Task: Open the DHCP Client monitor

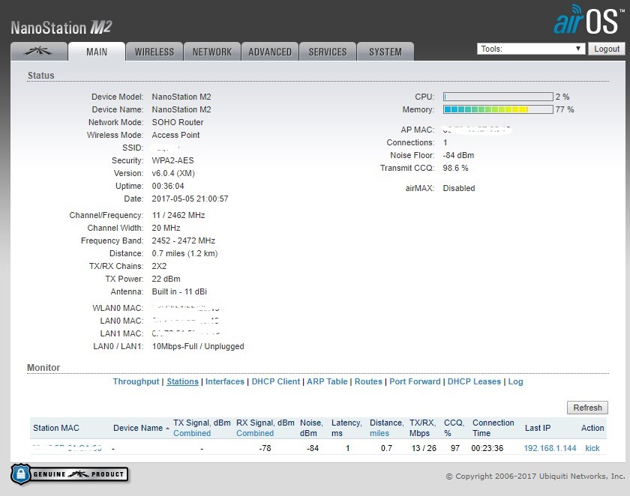Action: pyautogui.click(x=276, y=381)
